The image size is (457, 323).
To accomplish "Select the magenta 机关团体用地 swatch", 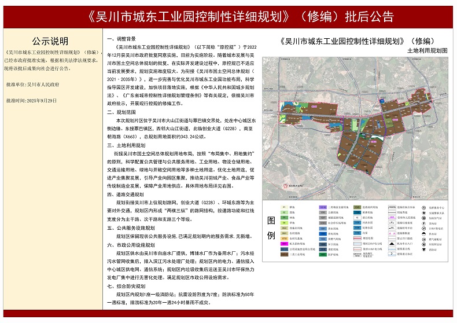I will [284, 244].
